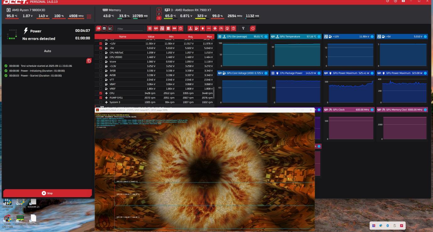Sort sensor table by Avg column

pyautogui.click(x=190, y=37)
